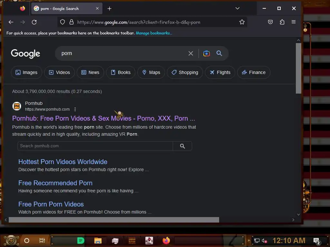Switch to Finance results
The height and width of the screenshot is (247, 330).
[x=254, y=72]
